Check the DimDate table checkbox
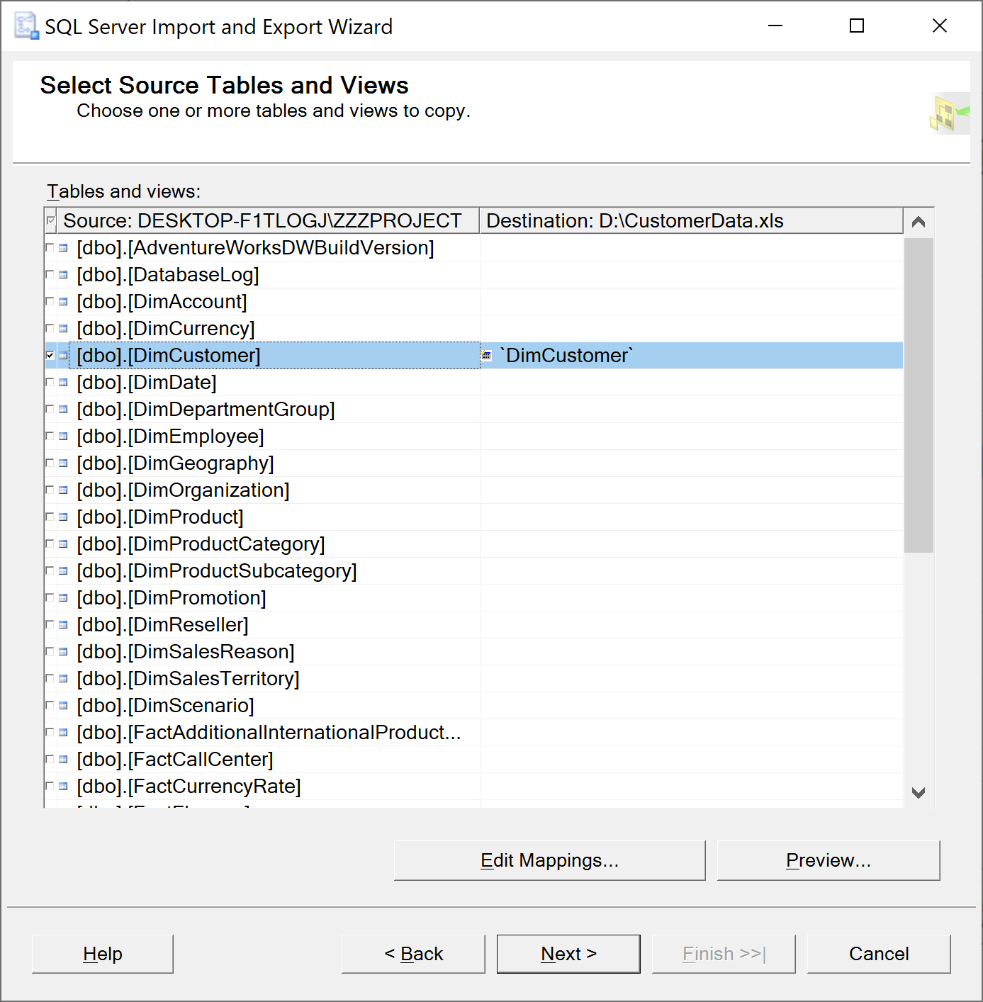 tap(50, 382)
